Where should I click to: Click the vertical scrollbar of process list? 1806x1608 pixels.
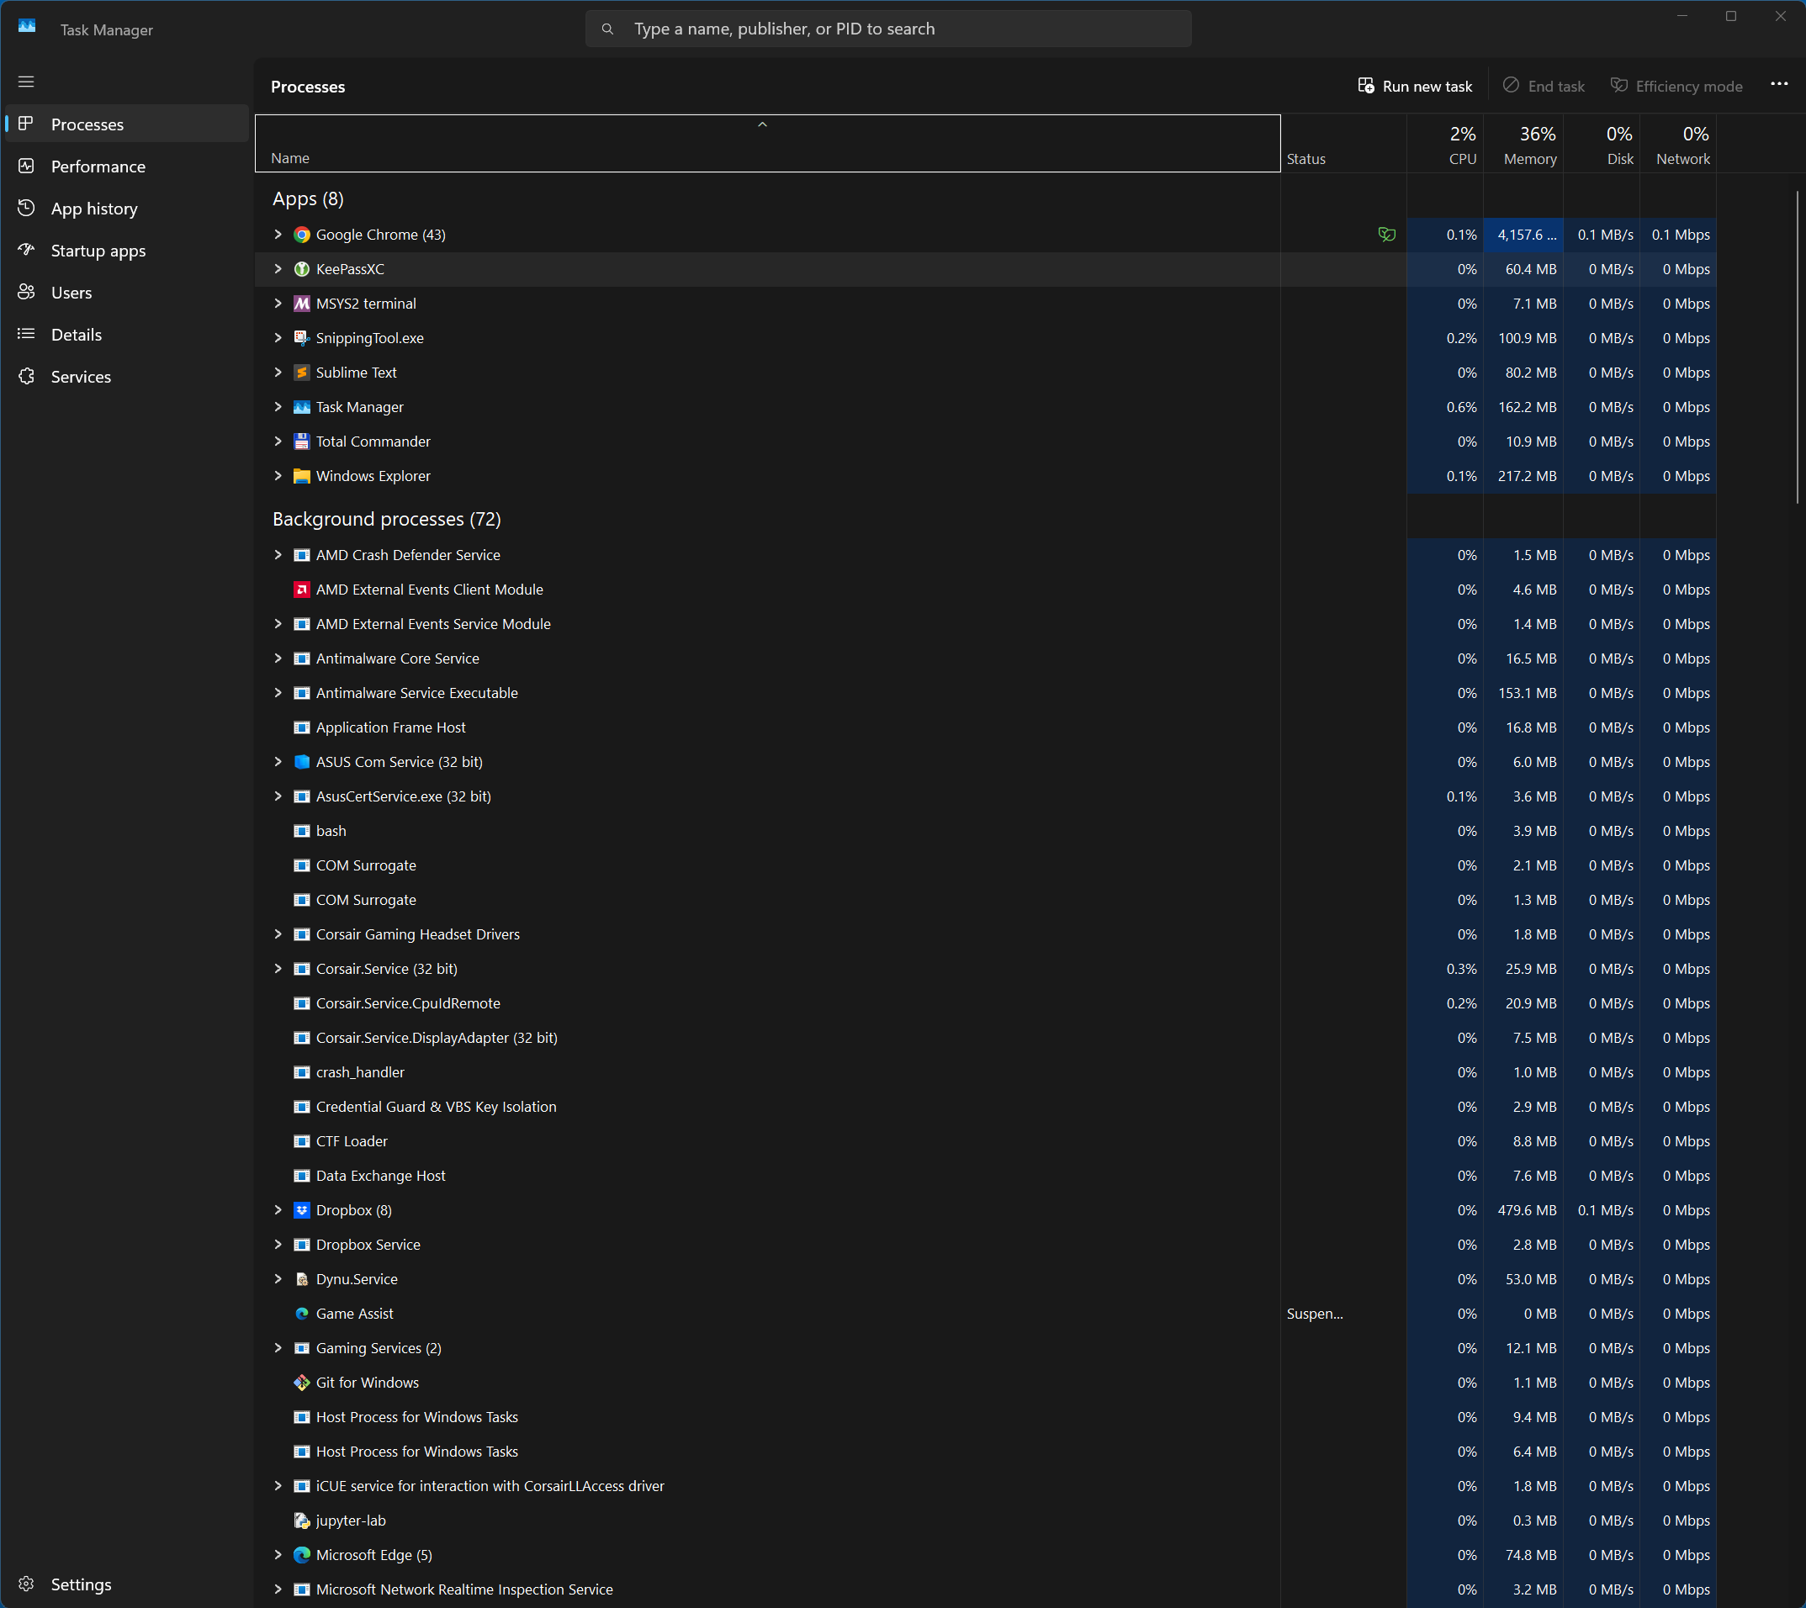pyautogui.click(x=1796, y=346)
